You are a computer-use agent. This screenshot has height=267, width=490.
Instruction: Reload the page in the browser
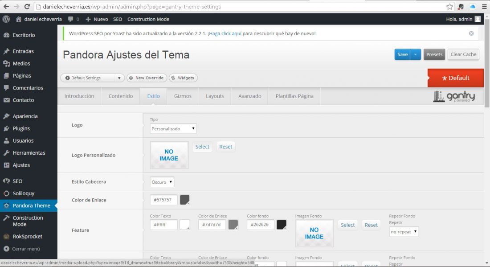pyautogui.click(x=27, y=7)
